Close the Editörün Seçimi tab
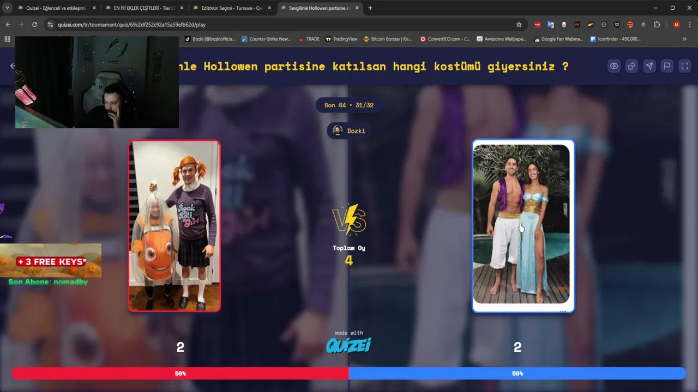 click(269, 8)
